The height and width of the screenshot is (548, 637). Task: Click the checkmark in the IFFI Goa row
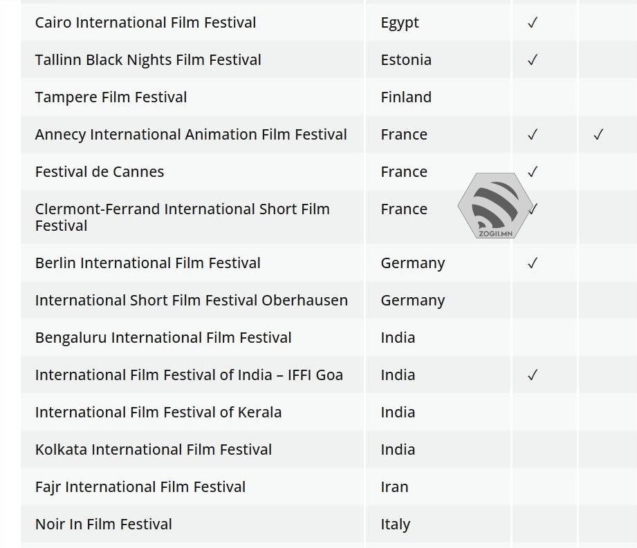(x=532, y=375)
